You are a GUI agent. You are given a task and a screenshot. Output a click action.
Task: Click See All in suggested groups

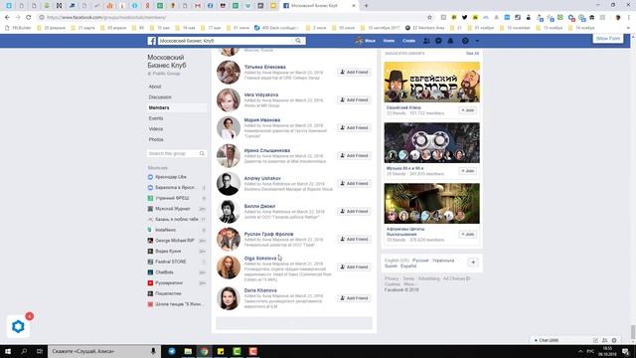tap(472, 53)
